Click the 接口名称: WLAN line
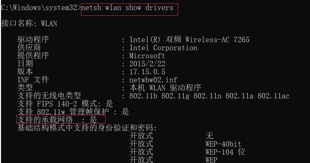Viewport: 310px width, 163px height. 29,23
